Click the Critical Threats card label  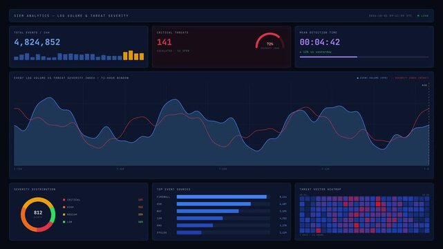(x=173, y=33)
